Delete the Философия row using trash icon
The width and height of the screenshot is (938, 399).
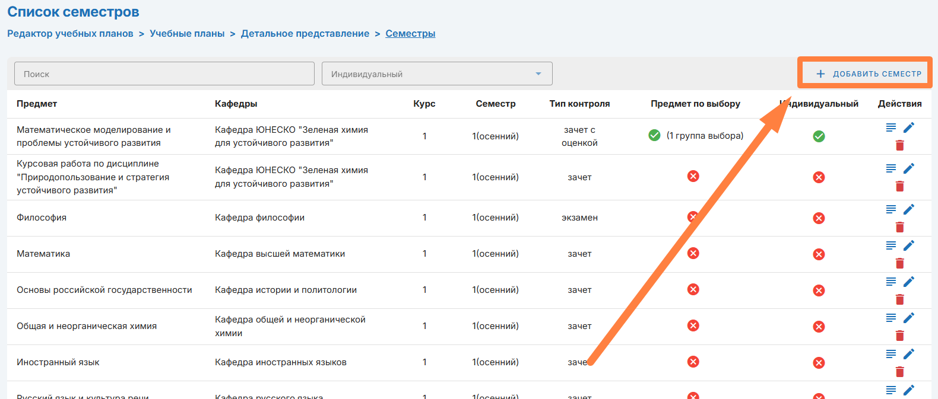coord(899,227)
